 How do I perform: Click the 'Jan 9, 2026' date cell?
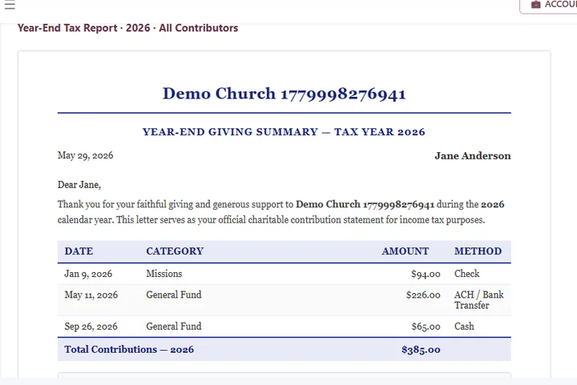pos(88,274)
